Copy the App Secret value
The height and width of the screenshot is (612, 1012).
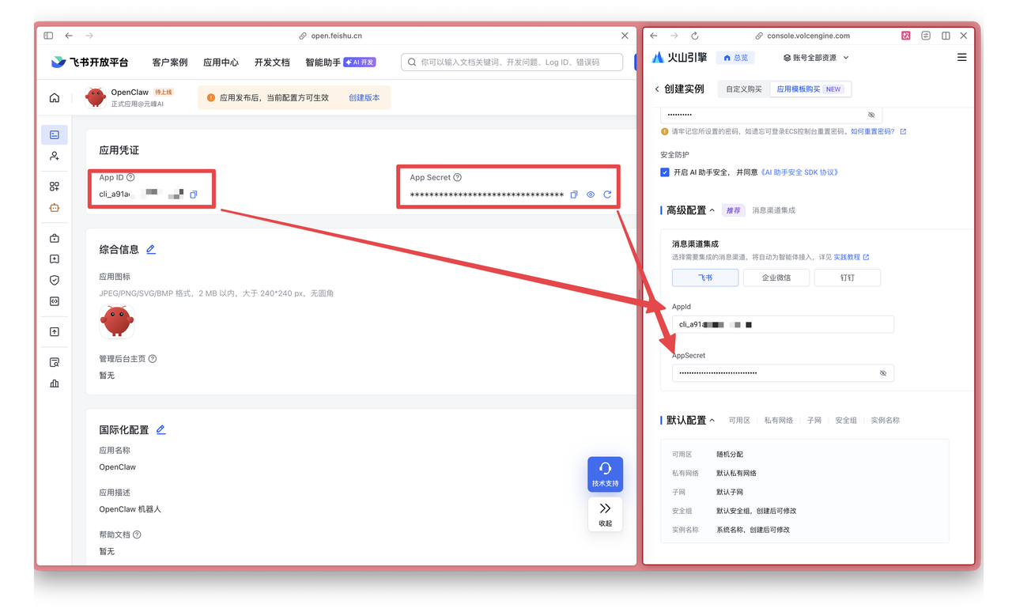(574, 195)
